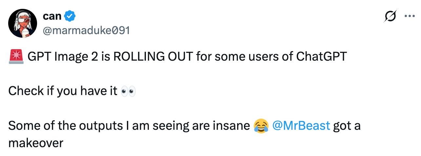Follow the @MrBeast mention link
The height and width of the screenshot is (156, 421).
pos(301,126)
